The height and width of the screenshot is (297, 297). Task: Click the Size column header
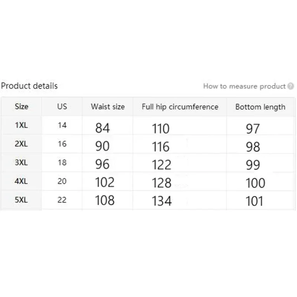tap(22, 107)
